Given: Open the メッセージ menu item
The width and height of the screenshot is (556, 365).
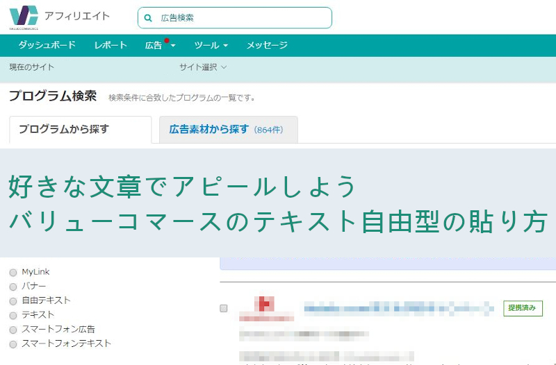Looking at the screenshot, I should coord(267,45).
